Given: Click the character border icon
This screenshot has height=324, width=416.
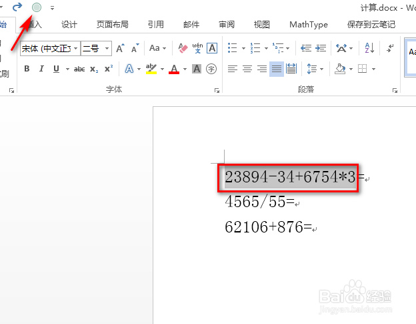Looking at the screenshot, I should (x=212, y=48).
